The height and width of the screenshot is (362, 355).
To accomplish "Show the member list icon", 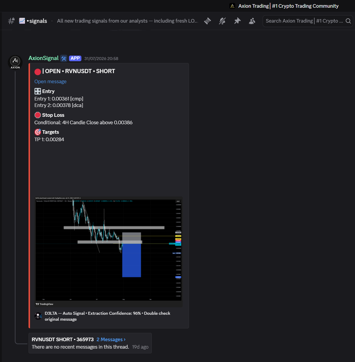I will click(x=252, y=21).
